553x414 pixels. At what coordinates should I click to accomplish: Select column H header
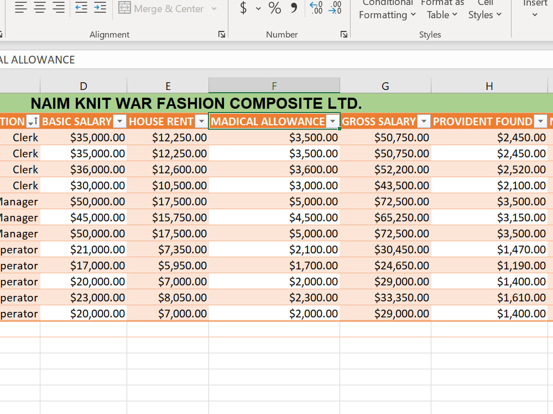tap(489, 86)
